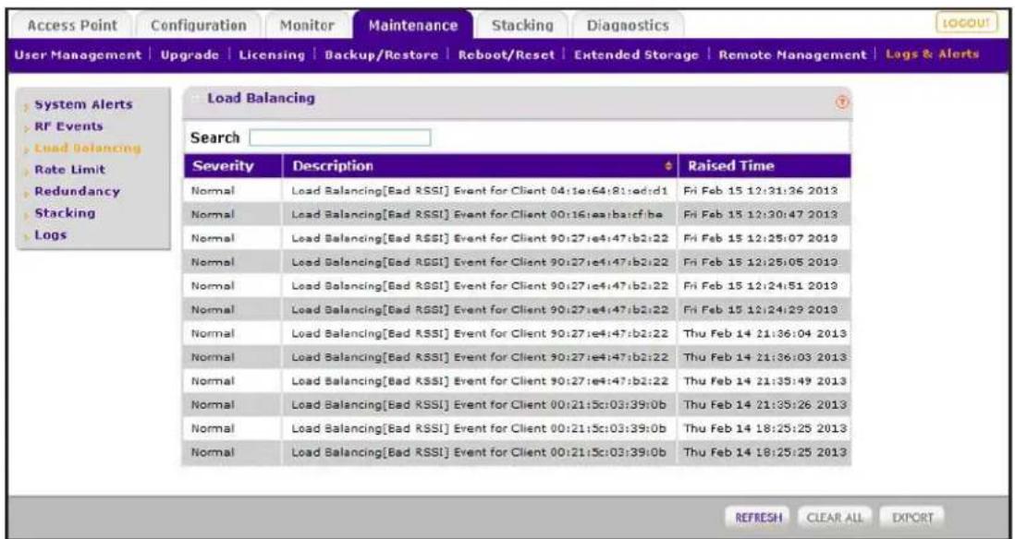This screenshot has width=1015, height=539.
Task: Click timestamp Thu Feb 14 21:36:04 2013
Action: coord(765,333)
